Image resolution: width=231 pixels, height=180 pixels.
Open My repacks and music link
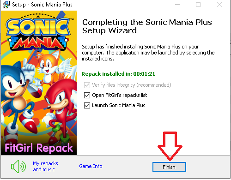point(45,166)
